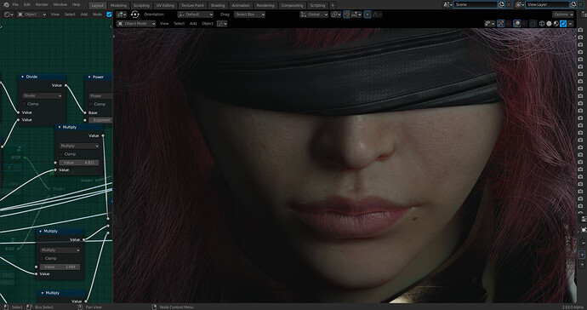Add a new workspace with the plus button
The width and height of the screenshot is (587, 310).
pos(333,5)
